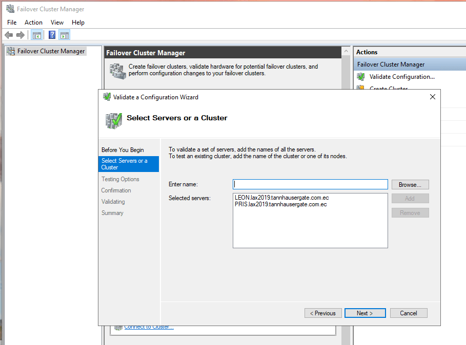Image resolution: width=466 pixels, height=345 pixels.
Task: Click the Back arrow in the toolbar
Action: tap(9, 35)
